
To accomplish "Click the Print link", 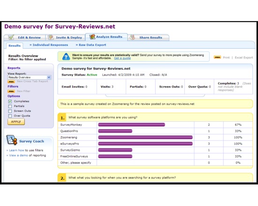I will (x=226, y=58).
